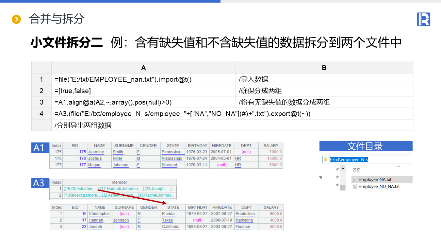The height and width of the screenshot is (248, 441).
Task: Click the employee_NA.txt file icon
Action: tap(355, 179)
